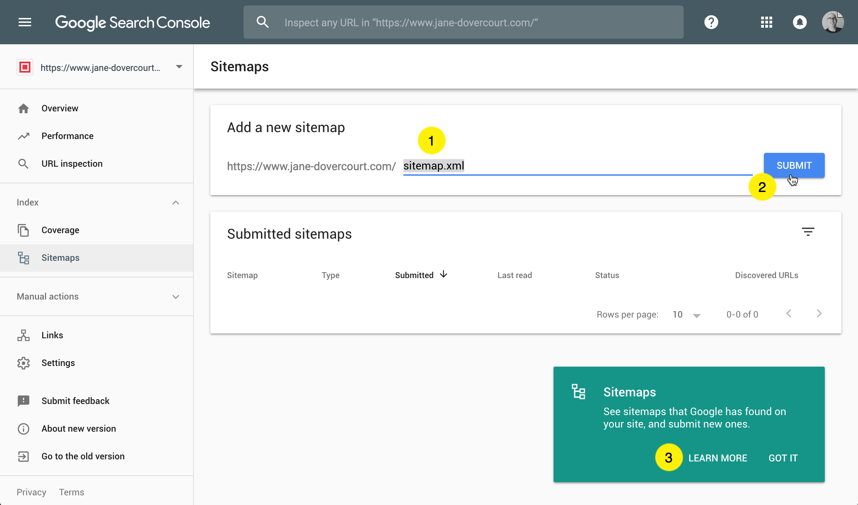Dismiss the tip with GOT IT
The height and width of the screenshot is (505, 858).
783,458
